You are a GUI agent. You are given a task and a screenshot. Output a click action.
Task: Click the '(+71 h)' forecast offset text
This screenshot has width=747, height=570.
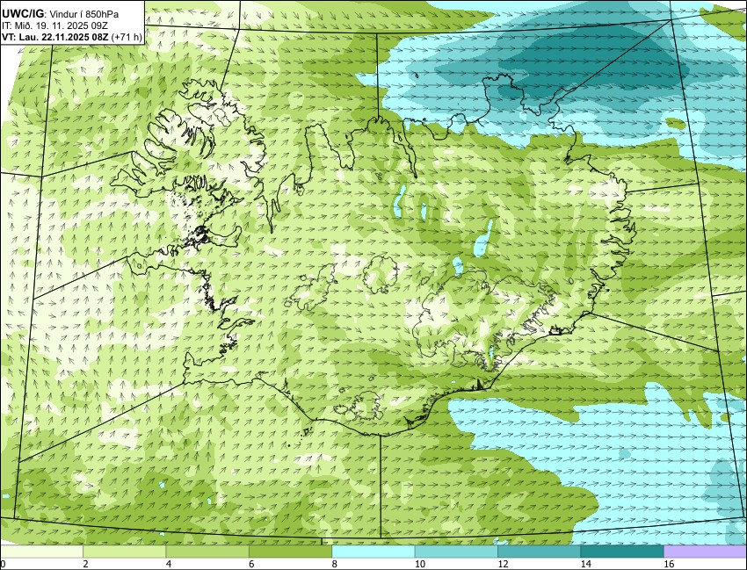[127, 37]
